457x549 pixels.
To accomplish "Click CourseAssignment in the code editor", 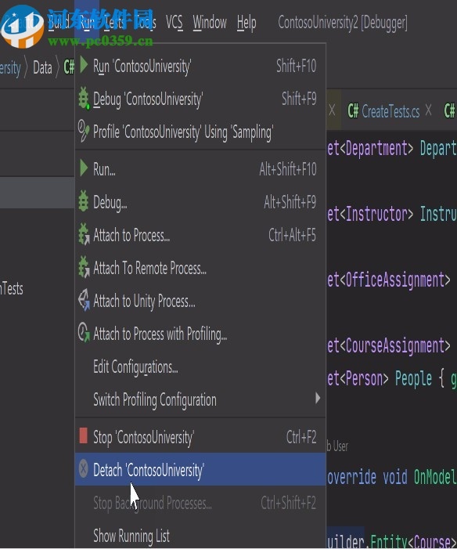I will (x=394, y=346).
